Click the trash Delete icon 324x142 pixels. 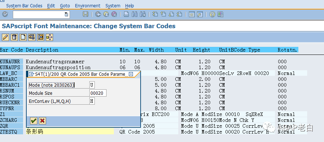[x=14, y=37]
